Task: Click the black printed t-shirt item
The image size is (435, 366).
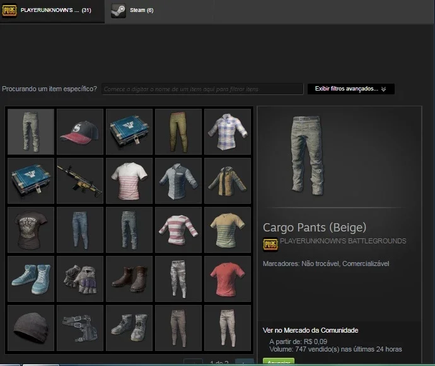Action: pyautogui.click(x=31, y=230)
